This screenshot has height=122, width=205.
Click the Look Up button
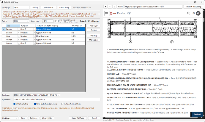pyautogui.click(x=35, y=8)
